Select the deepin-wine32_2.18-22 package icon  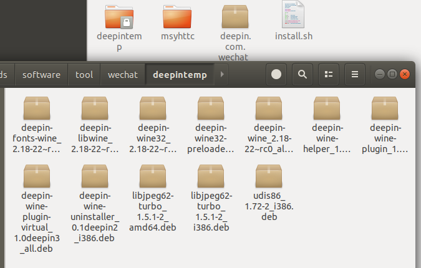point(153,108)
